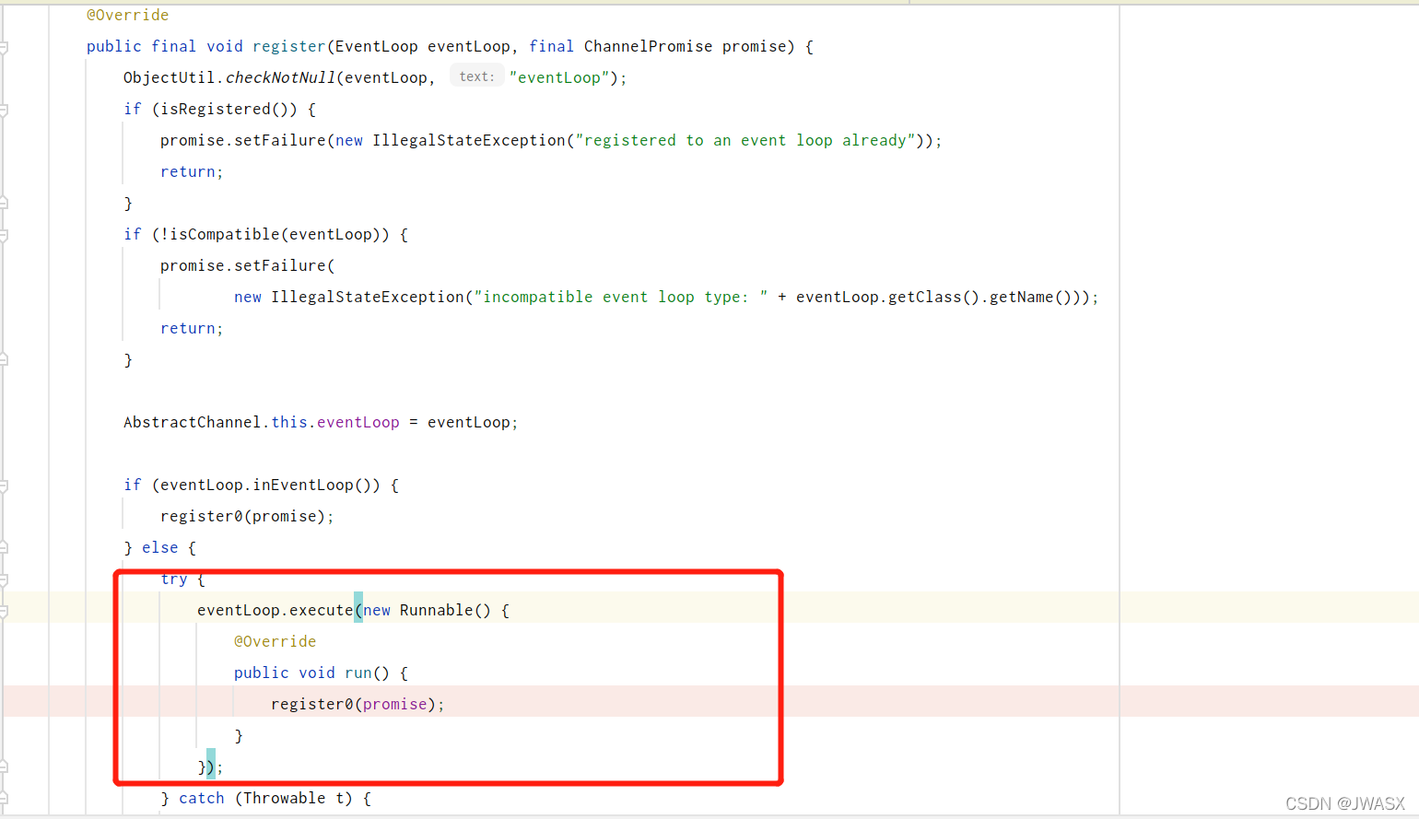This screenshot has width=1419, height=819.
Task: Click 'register0(promise);' inside run()
Action: coord(358,705)
